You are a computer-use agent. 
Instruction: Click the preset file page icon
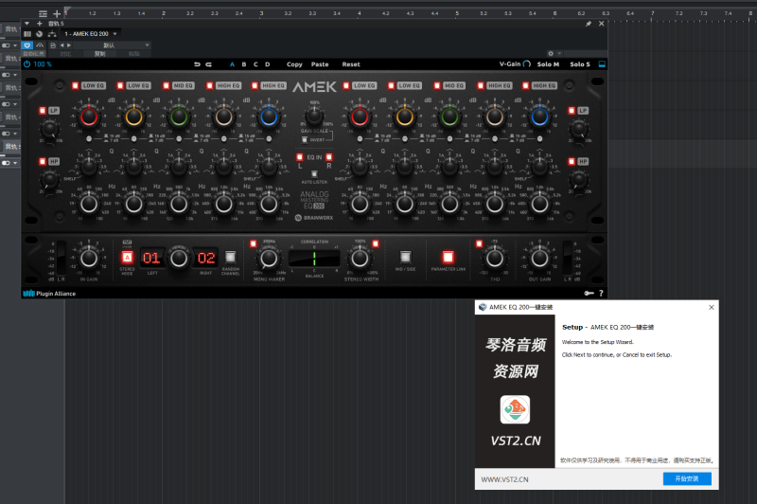click(53, 45)
